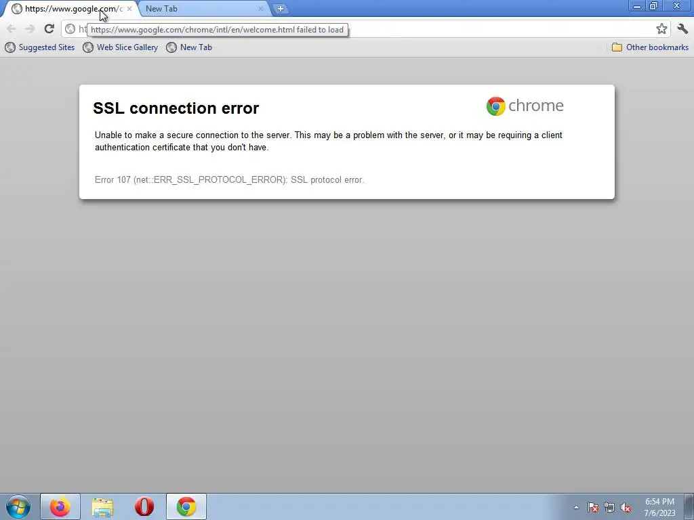Click the Chrome taskbar icon
This screenshot has width=694, height=520.
pyautogui.click(x=186, y=506)
